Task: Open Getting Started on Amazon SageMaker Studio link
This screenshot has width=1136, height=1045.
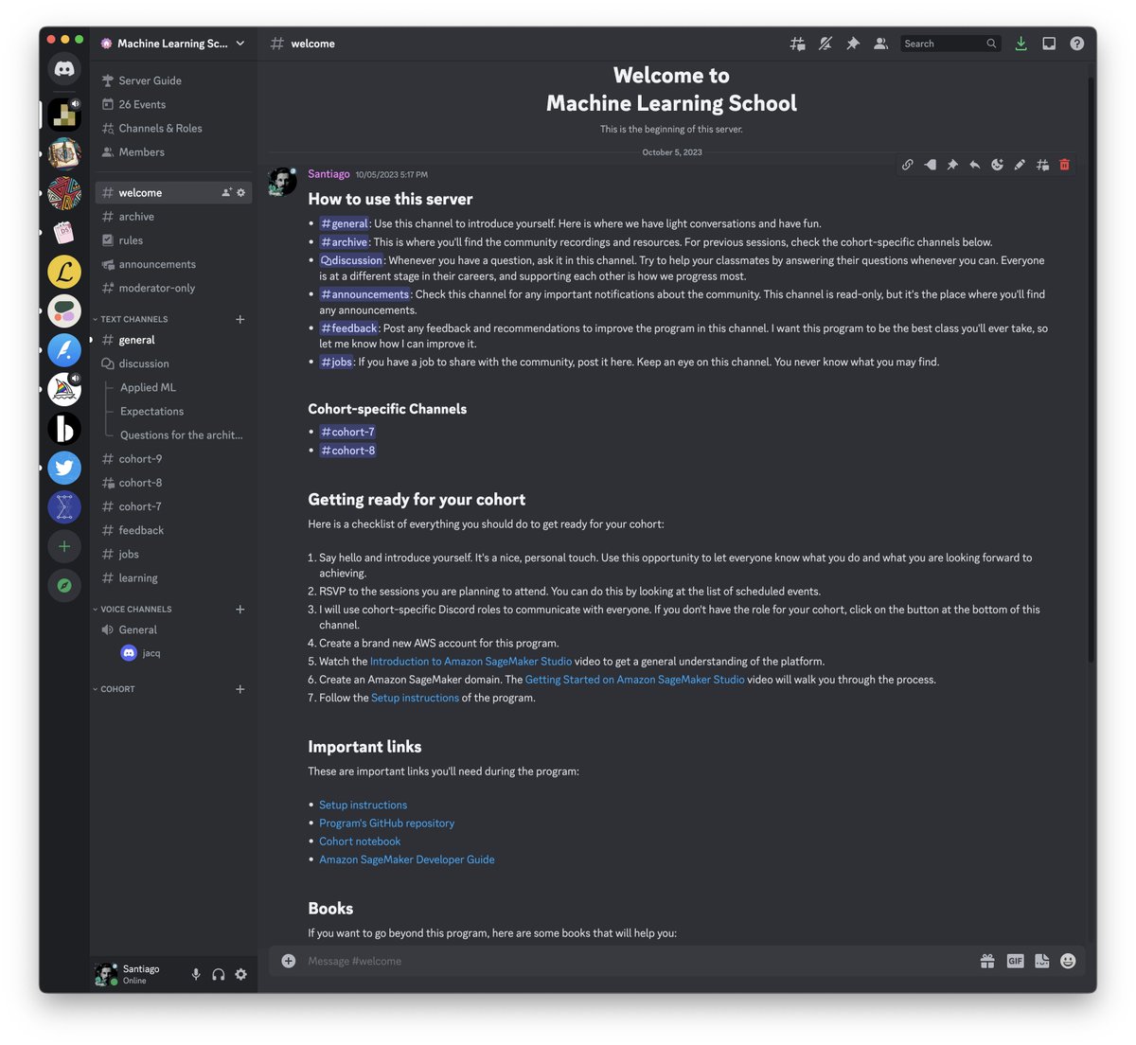Action: (x=634, y=680)
